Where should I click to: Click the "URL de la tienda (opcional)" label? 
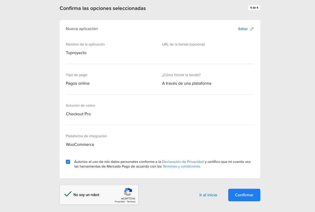[x=184, y=44]
